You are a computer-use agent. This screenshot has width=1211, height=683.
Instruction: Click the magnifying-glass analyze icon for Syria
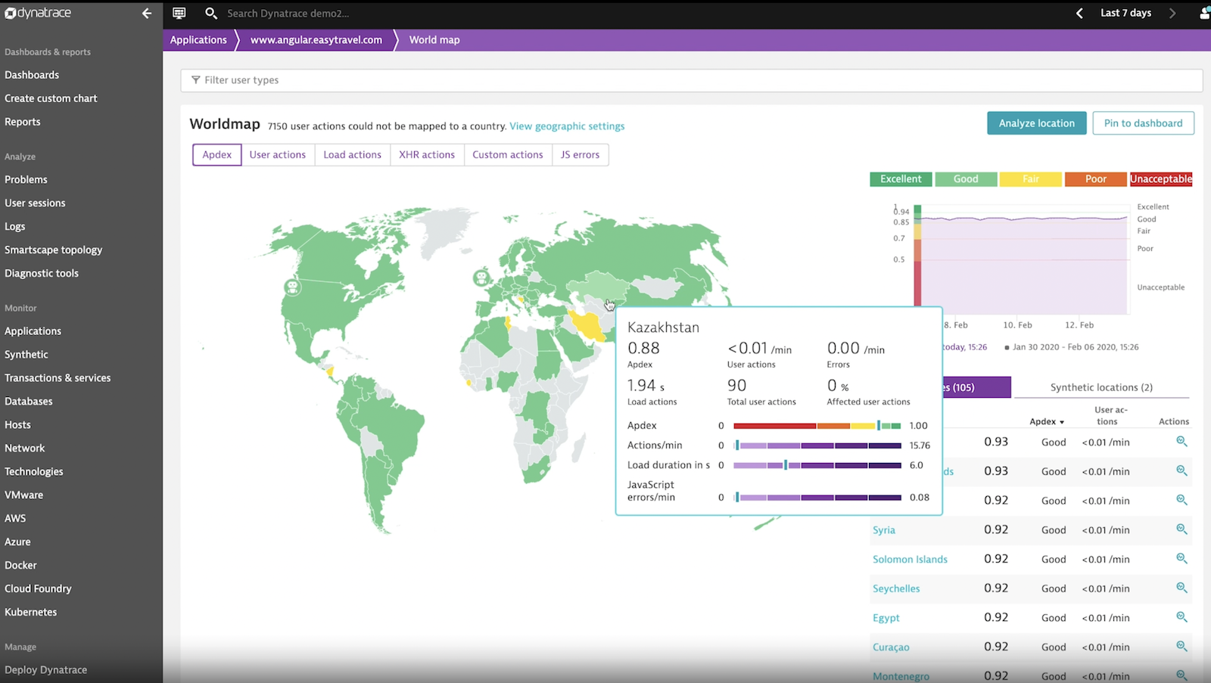tap(1181, 529)
